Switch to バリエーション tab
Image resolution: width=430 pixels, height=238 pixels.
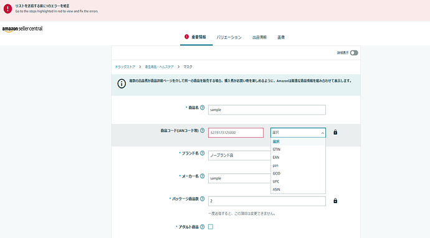coord(229,37)
